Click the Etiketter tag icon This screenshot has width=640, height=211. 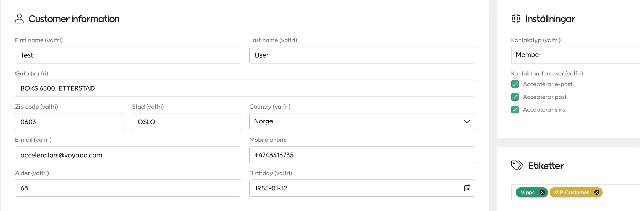(517, 165)
